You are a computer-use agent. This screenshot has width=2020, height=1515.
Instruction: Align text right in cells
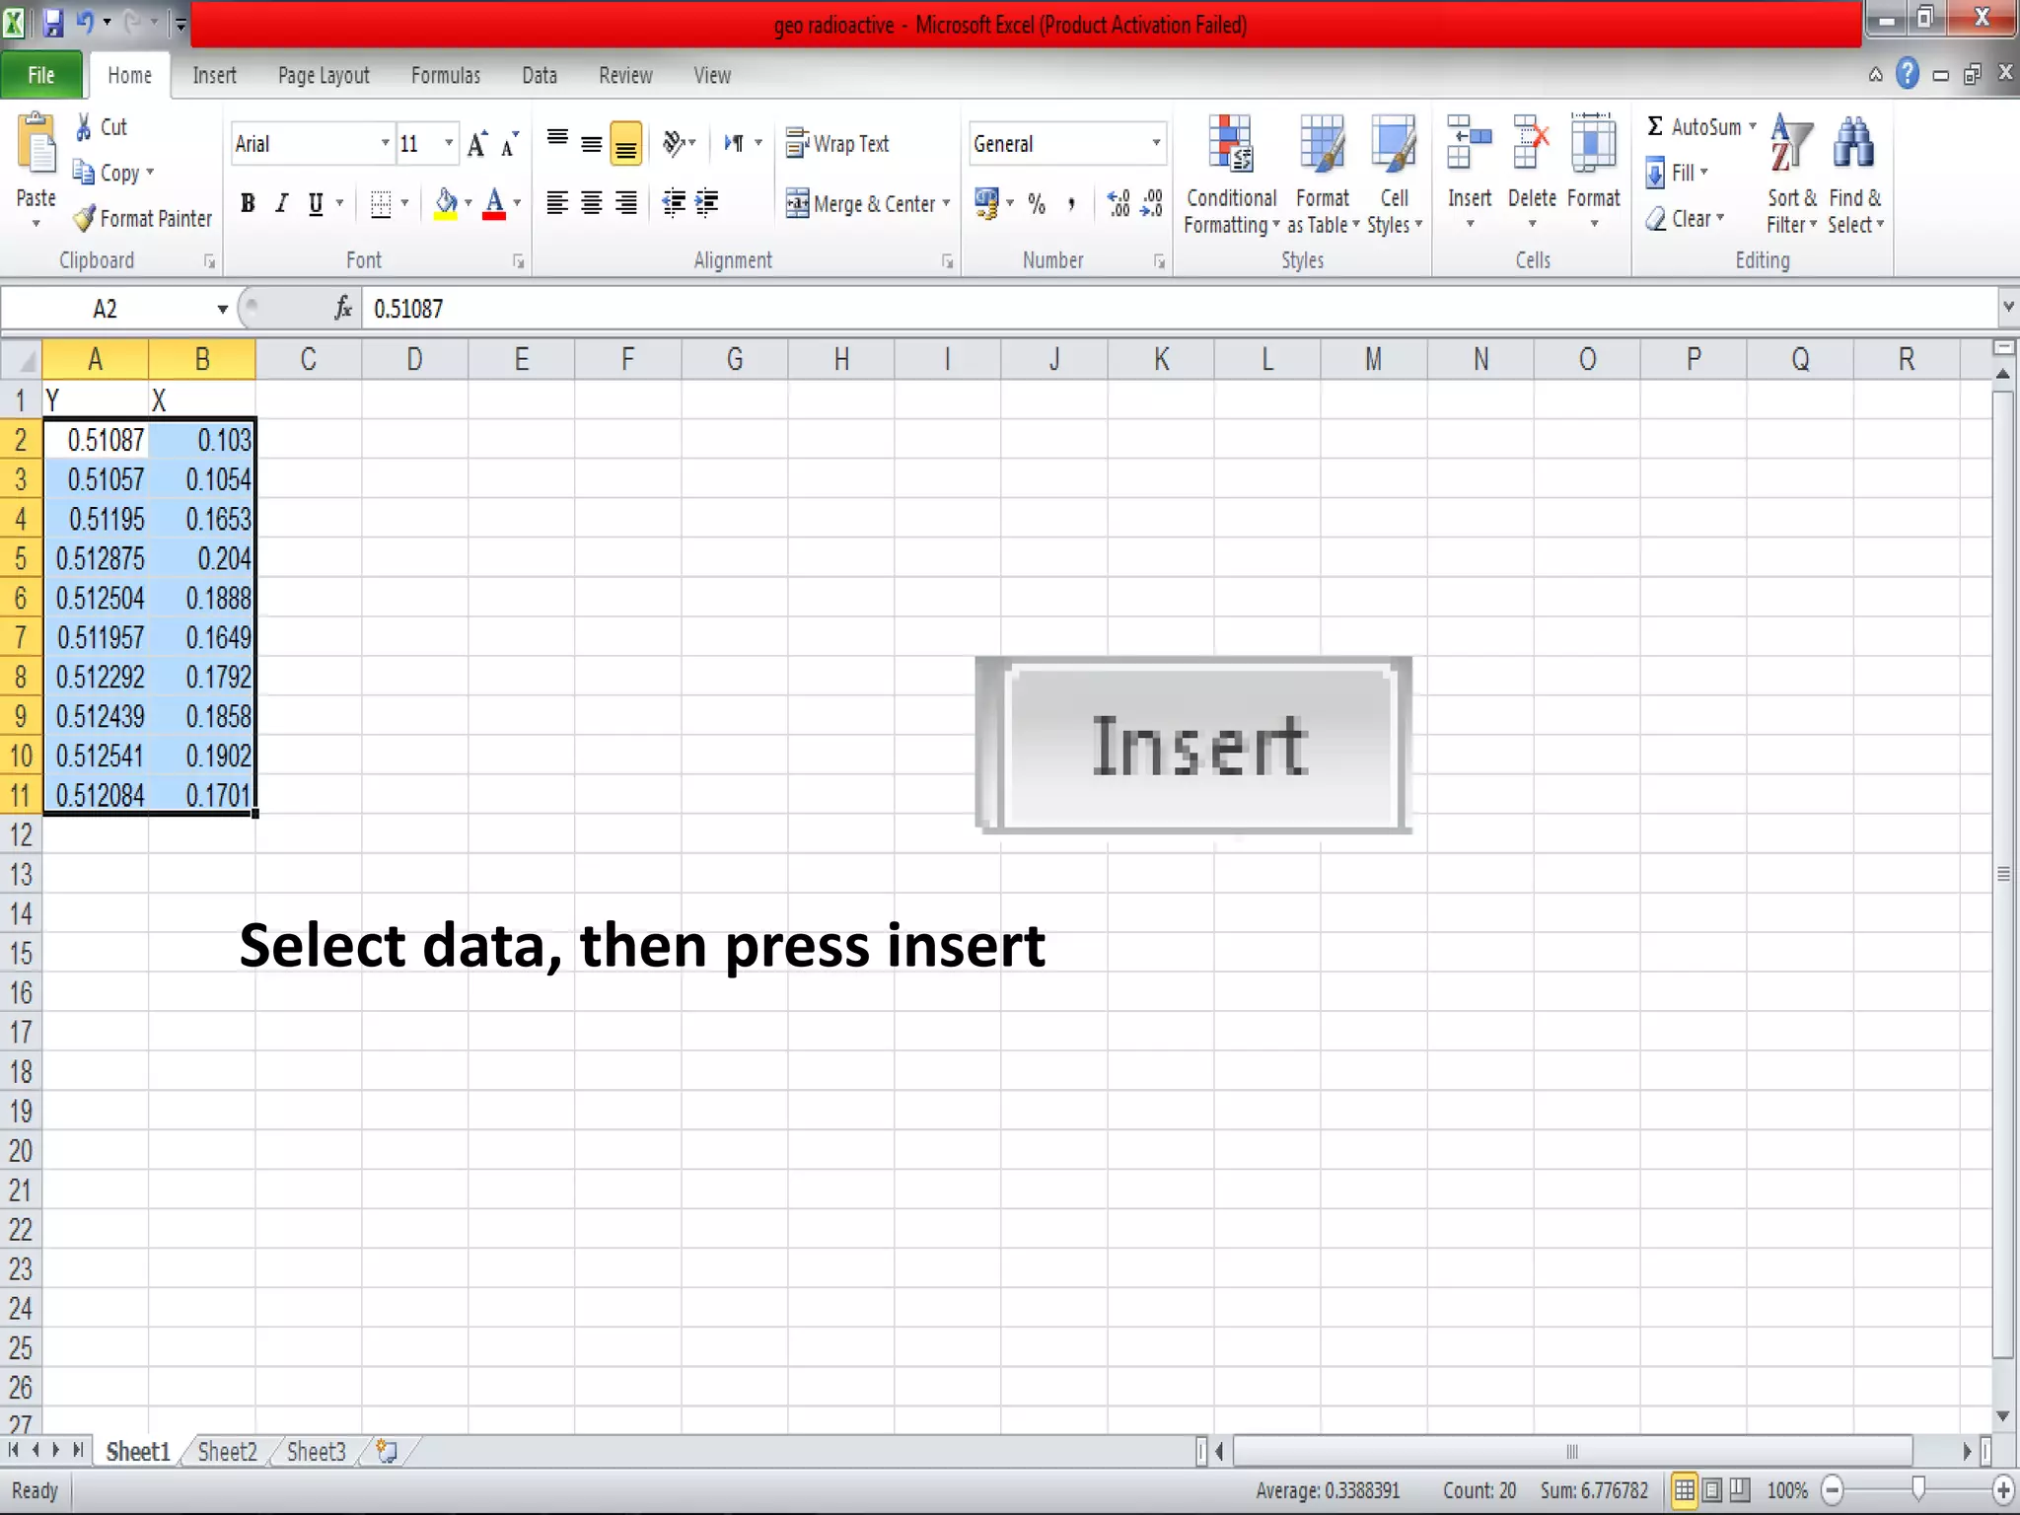click(626, 203)
